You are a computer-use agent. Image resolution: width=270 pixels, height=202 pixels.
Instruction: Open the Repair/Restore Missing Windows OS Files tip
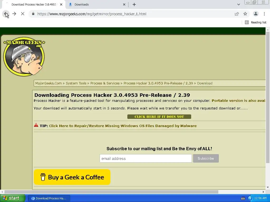tap(123, 126)
